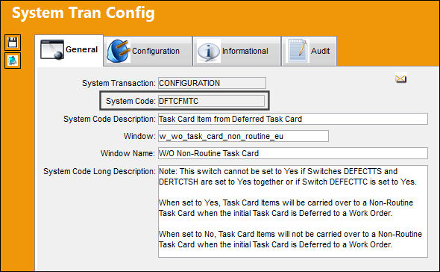440x272 pixels.
Task: Click the Informational tab info bubble icon
Action: pyautogui.click(x=209, y=52)
